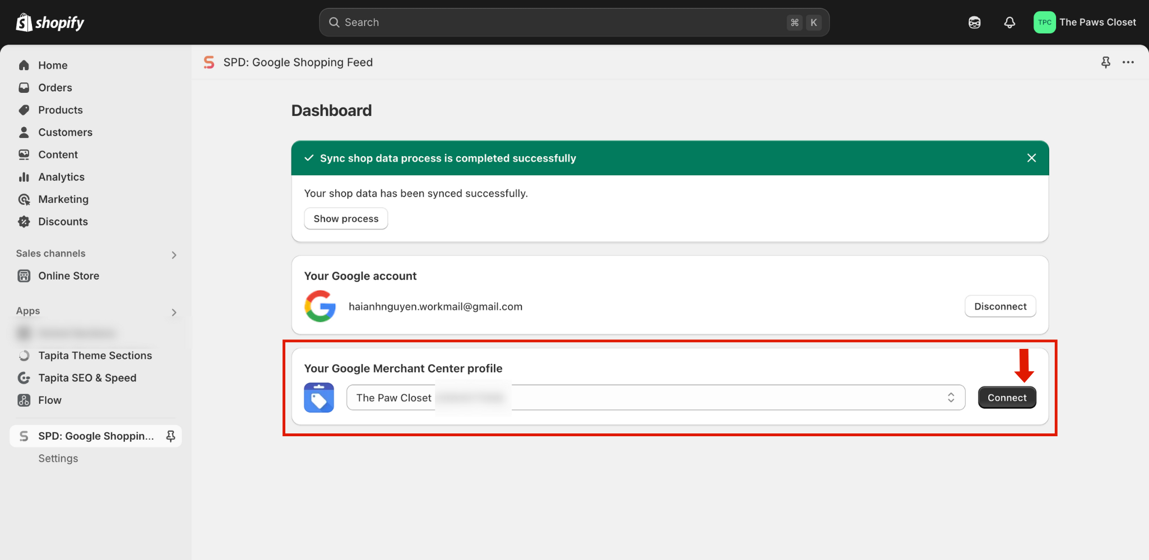Image resolution: width=1149 pixels, height=560 pixels.
Task: Disconnect the Google account
Action: [x=1000, y=306]
